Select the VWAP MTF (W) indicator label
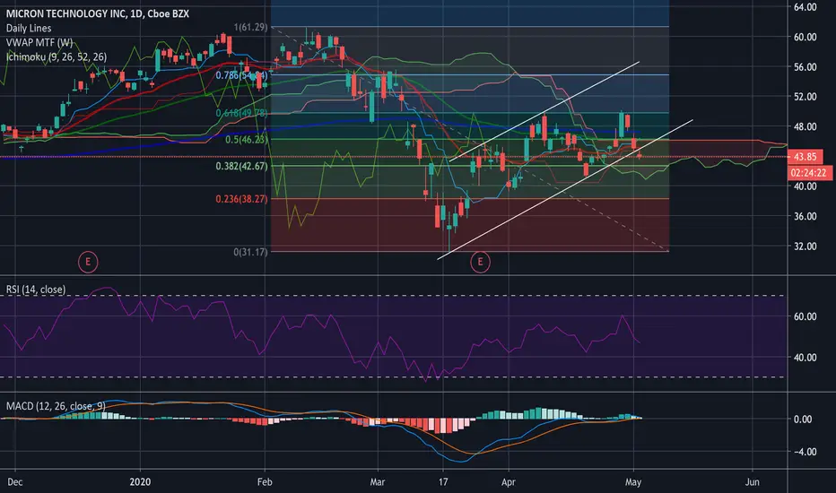 (x=39, y=43)
